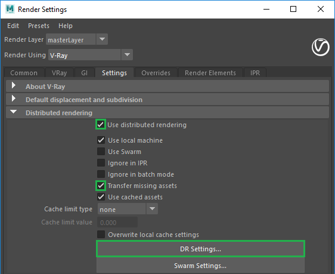
Task: Minimize the Render Settings window
Action: click(x=266, y=9)
